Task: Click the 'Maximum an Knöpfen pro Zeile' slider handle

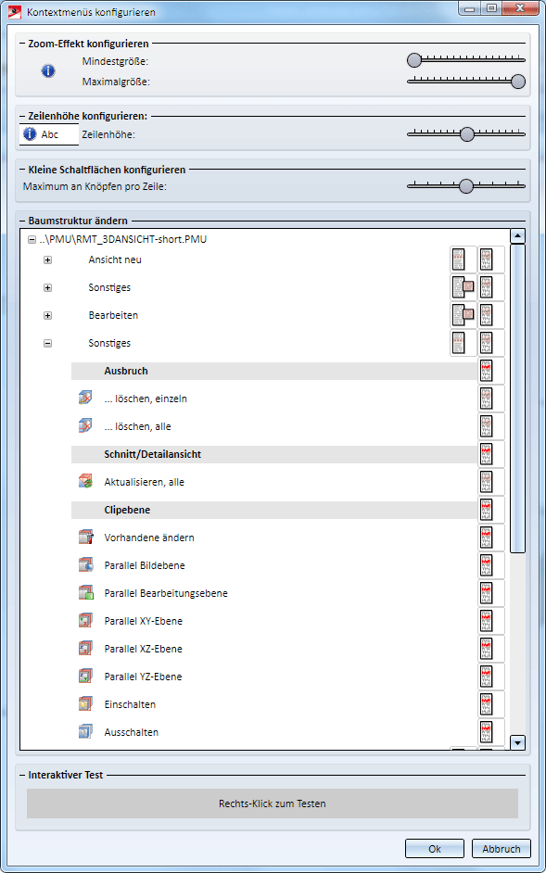Action: tap(465, 186)
